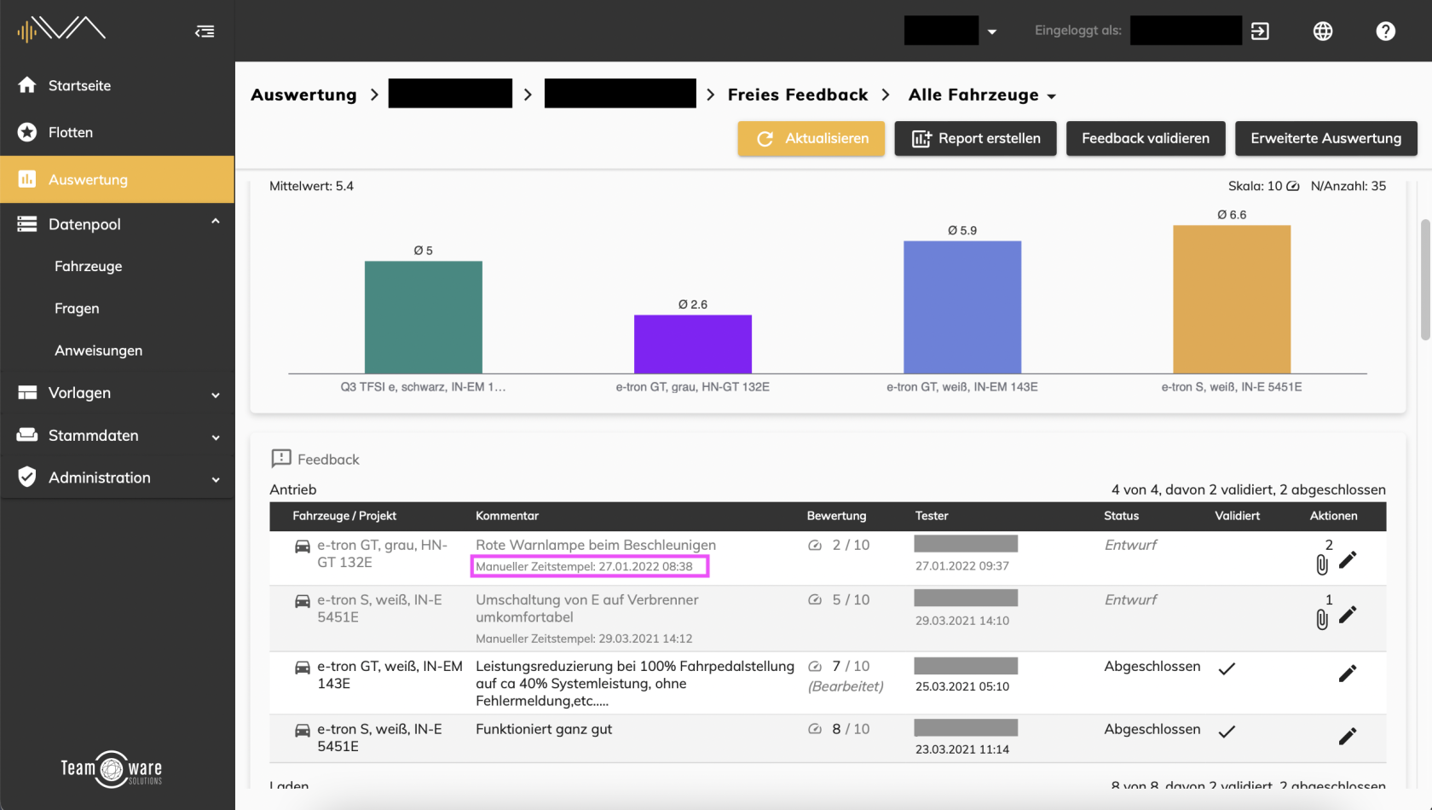Open the help question mark icon
Screen dimensions: 1432x810
point(1386,32)
